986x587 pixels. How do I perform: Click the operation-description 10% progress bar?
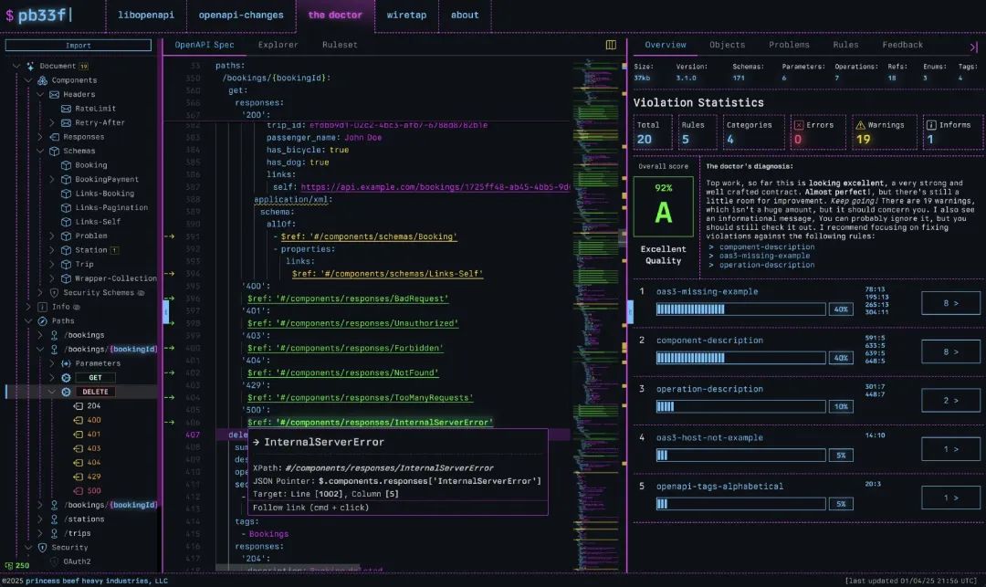tap(740, 406)
